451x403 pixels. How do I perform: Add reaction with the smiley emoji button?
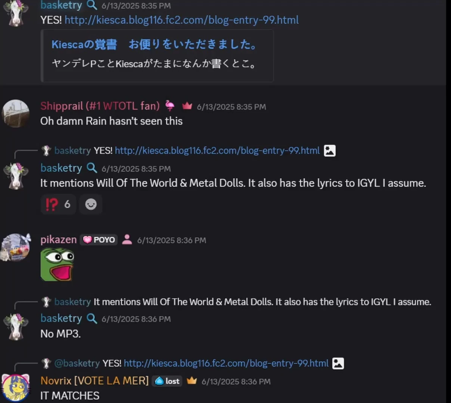91,204
